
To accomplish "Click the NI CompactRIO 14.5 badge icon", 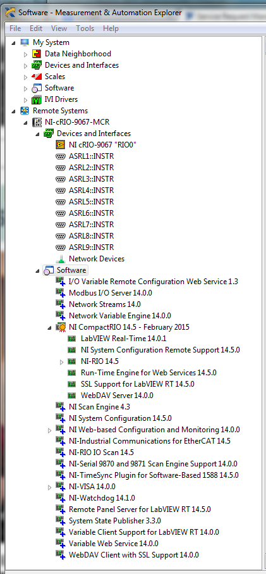I will pos(60,327).
